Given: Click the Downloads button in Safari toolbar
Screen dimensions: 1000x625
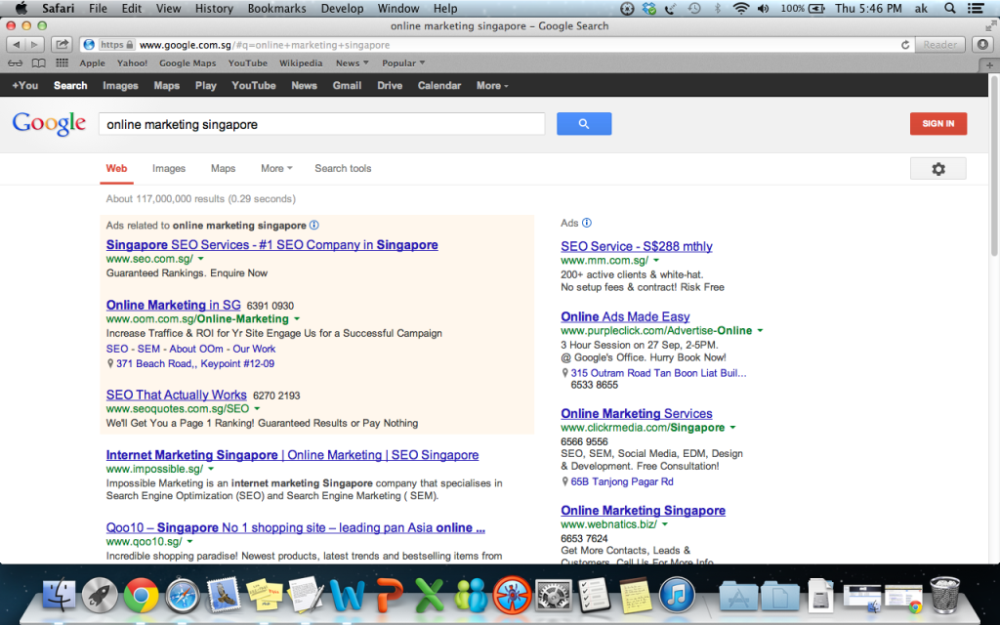Looking at the screenshot, I should (x=982, y=45).
